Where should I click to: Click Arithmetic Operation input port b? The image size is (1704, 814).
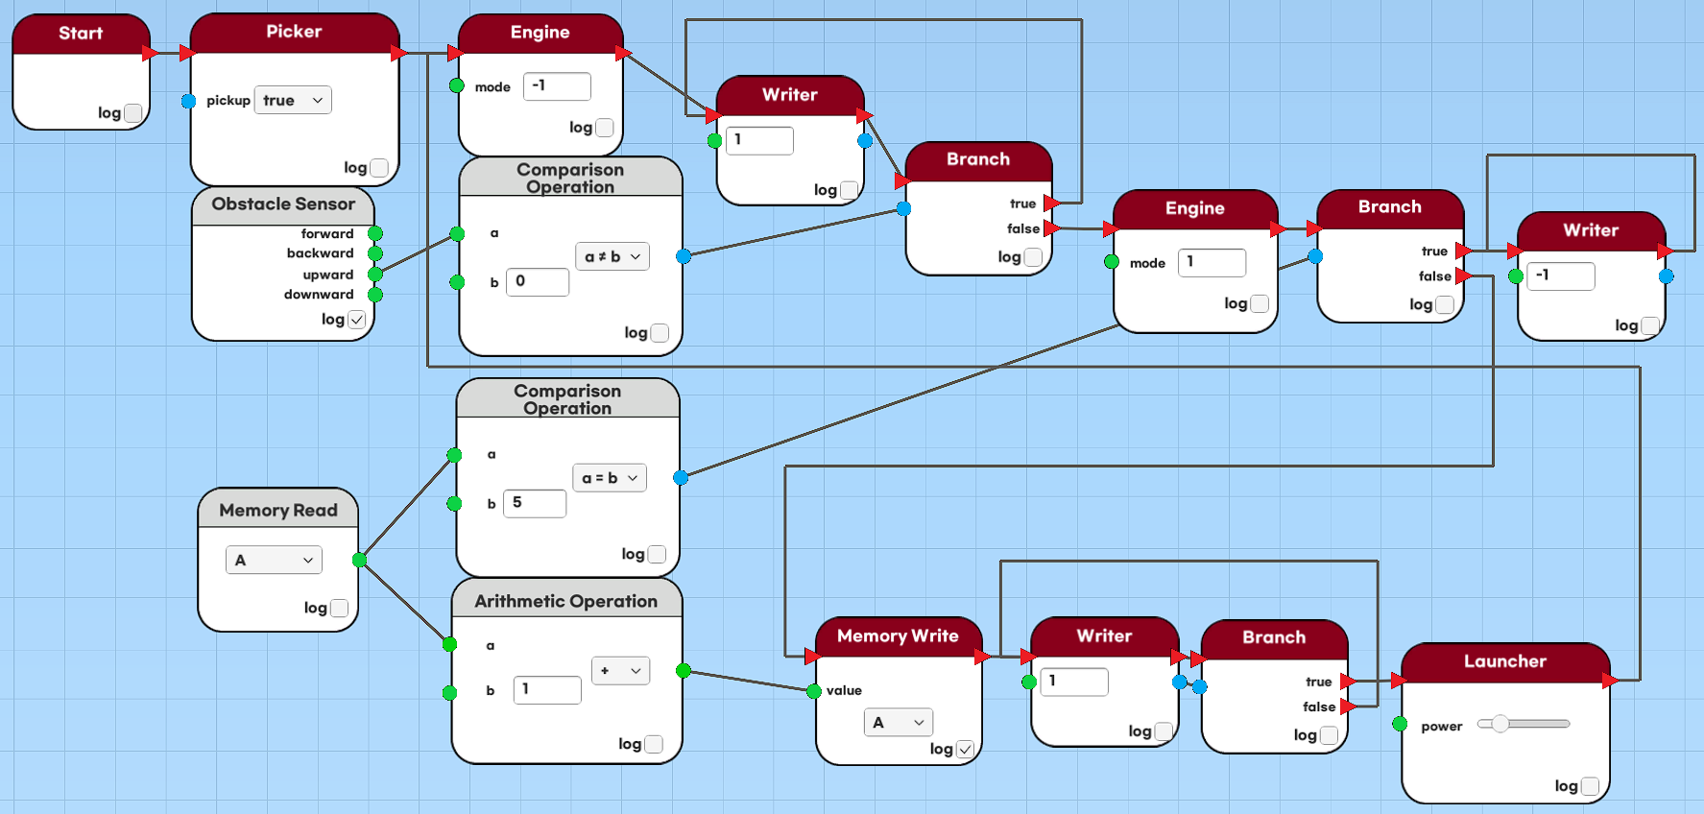coord(449,692)
